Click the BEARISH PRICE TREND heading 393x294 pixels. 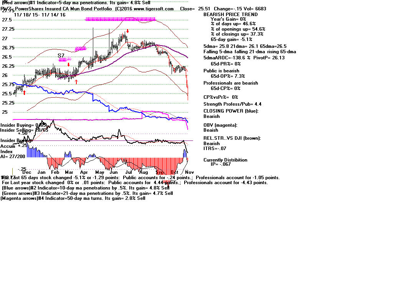(230, 15)
